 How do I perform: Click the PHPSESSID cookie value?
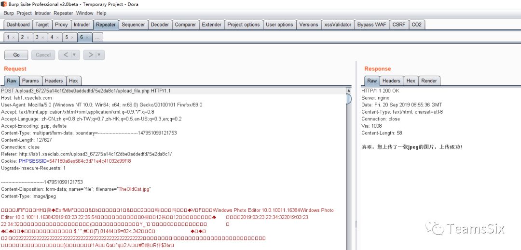click(x=90, y=161)
